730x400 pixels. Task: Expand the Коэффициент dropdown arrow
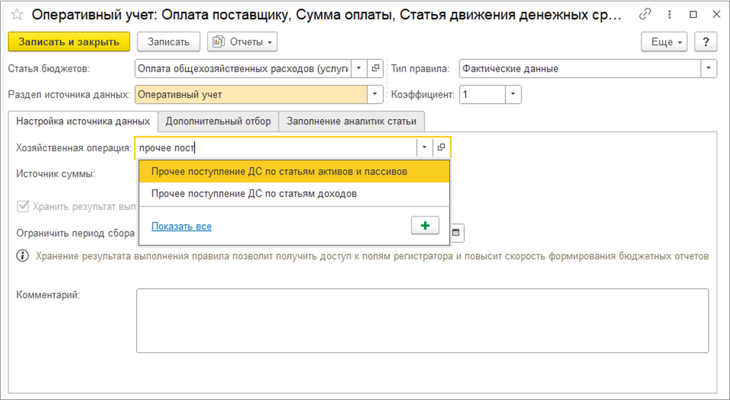point(513,94)
